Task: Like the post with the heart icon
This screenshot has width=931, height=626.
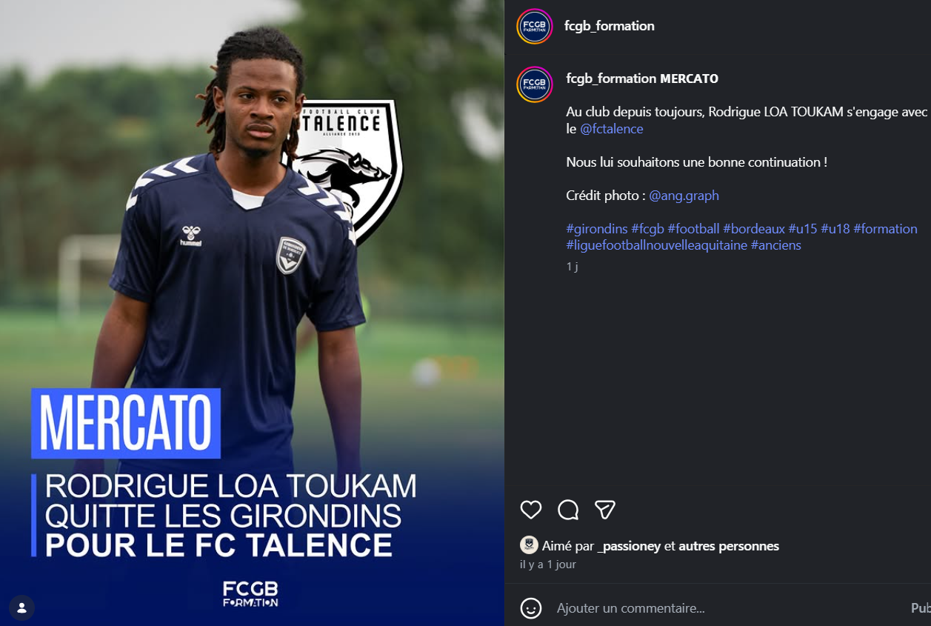Action: (531, 510)
